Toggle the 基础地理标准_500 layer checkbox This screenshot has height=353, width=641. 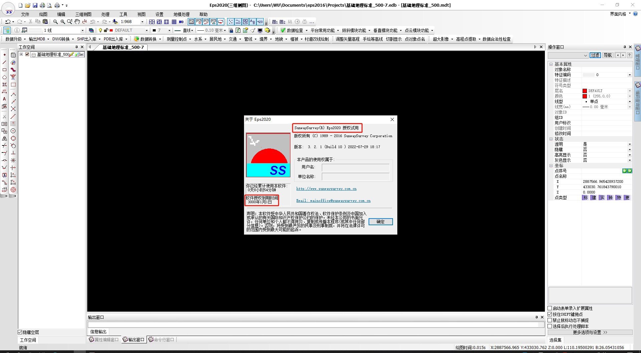point(27,54)
